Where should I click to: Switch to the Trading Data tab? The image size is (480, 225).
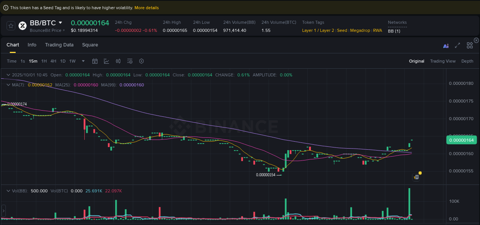point(59,45)
